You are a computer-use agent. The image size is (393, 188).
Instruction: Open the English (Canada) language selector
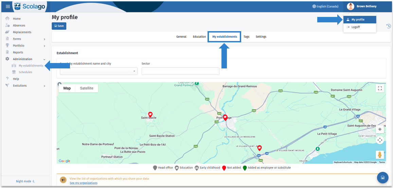click(325, 6)
